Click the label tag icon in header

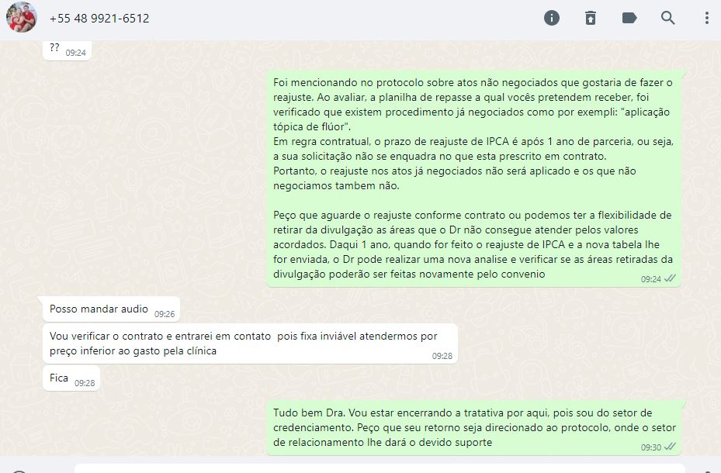pyautogui.click(x=629, y=18)
